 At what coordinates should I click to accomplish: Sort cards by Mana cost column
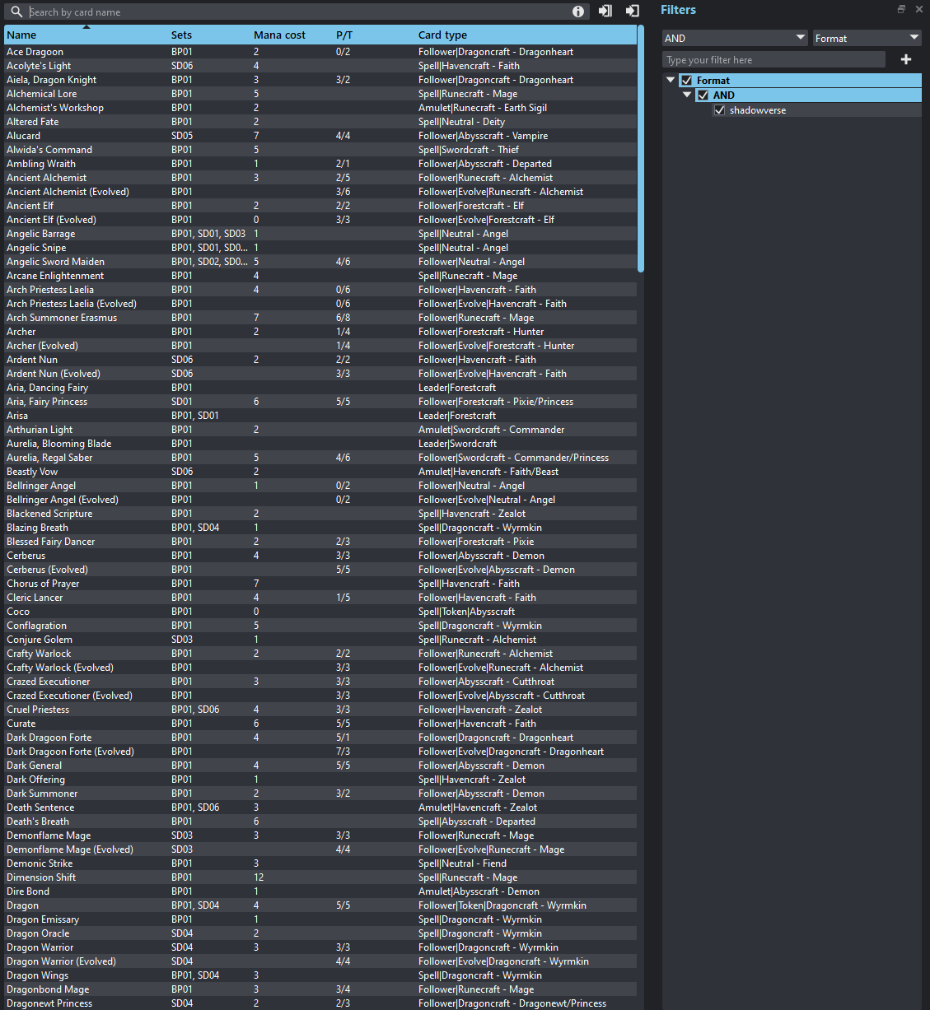click(x=279, y=35)
